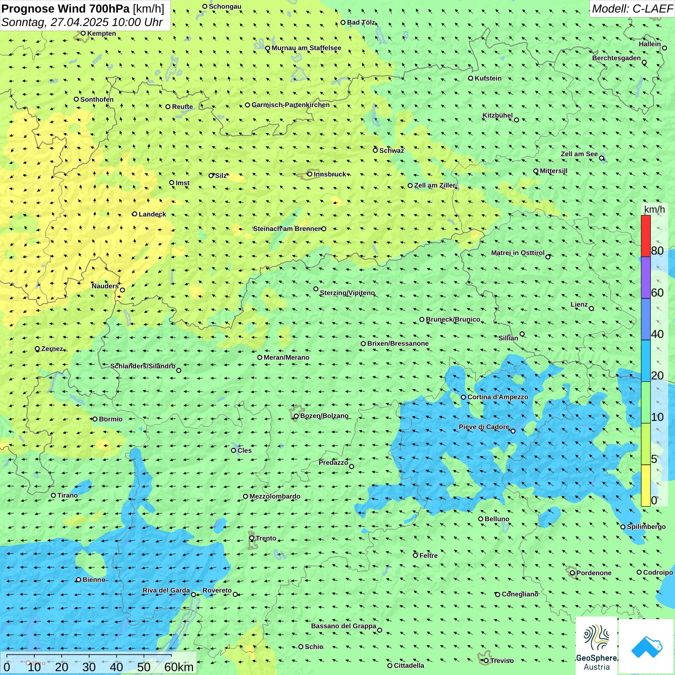Select the Kufstein location marker circle
Viewport: 675px width, 675px height.
point(471,78)
